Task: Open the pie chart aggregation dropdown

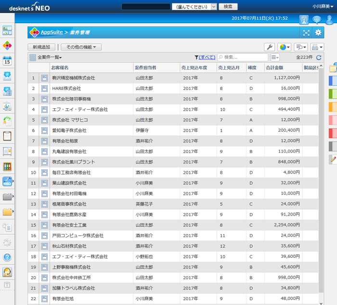Action: 284,47
